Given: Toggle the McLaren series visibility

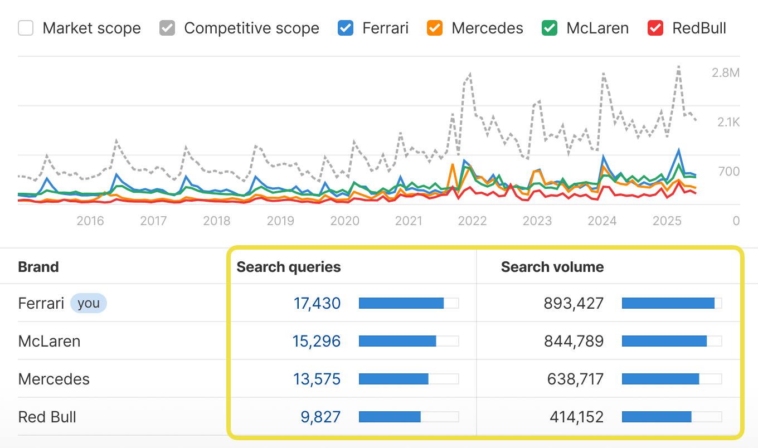Looking at the screenshot, I should click(549, 28).
